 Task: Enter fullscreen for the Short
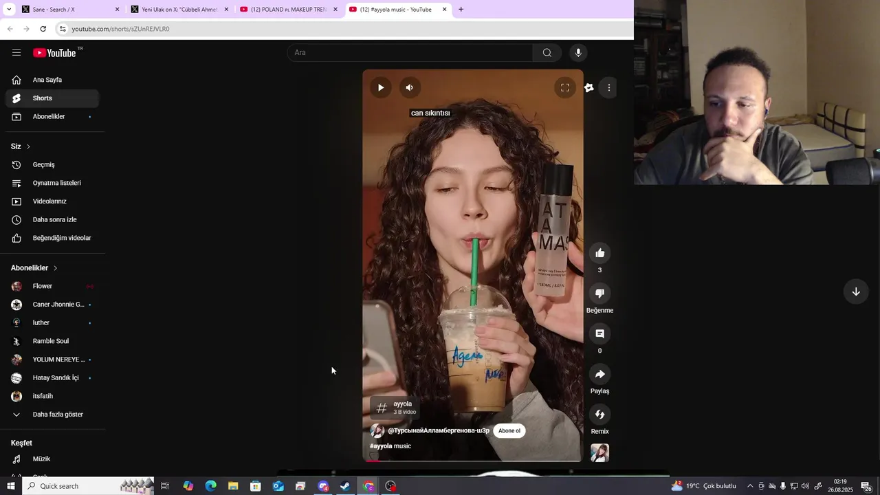coord(565,87)
